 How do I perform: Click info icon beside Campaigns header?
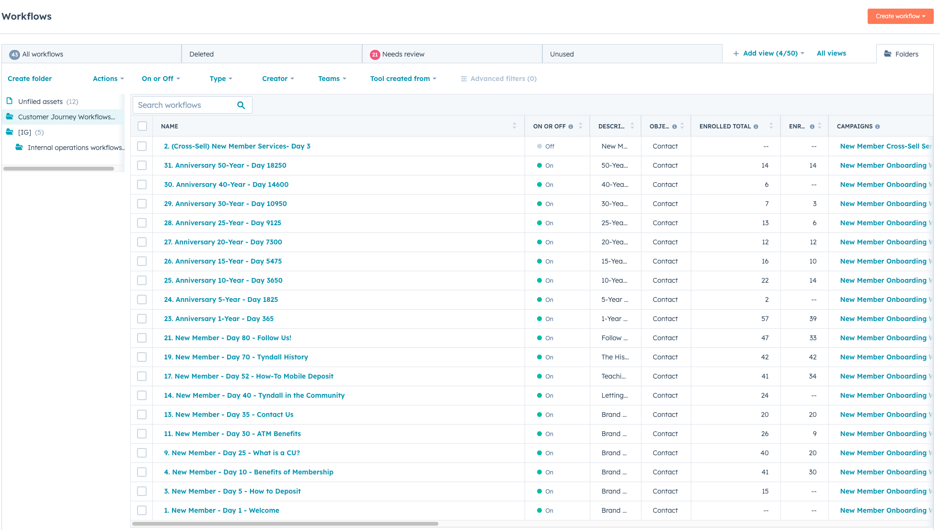pyautogui.click(x=878, y=127)
